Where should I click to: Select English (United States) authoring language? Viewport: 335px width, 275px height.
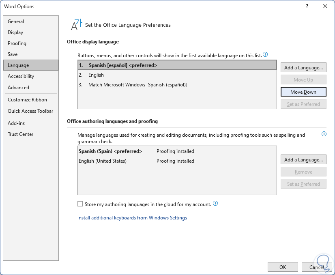pos(103,161)
